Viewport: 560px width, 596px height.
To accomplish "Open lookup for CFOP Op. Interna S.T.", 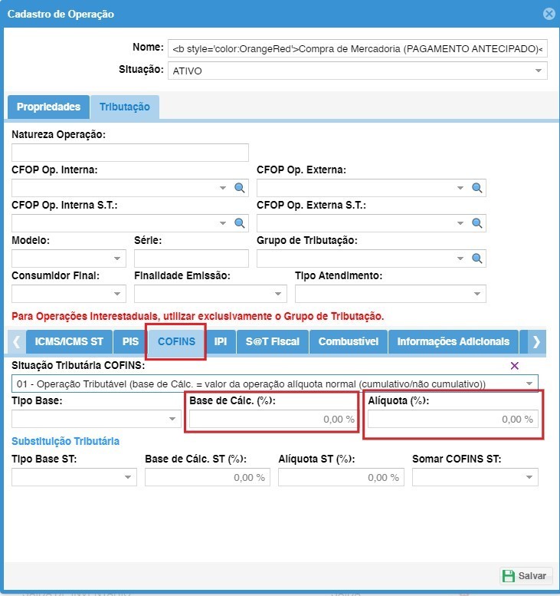I will click(239, 223).
